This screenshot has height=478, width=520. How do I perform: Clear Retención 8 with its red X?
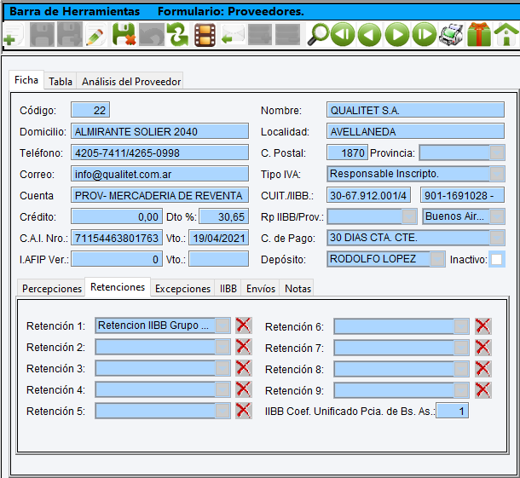coord(483,369)
